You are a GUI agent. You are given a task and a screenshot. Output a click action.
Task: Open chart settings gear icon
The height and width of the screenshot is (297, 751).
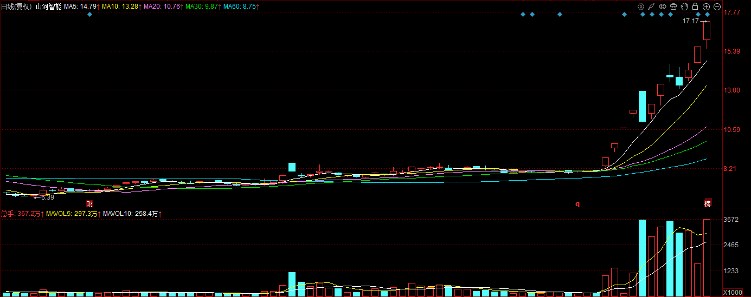coord(640,6)
